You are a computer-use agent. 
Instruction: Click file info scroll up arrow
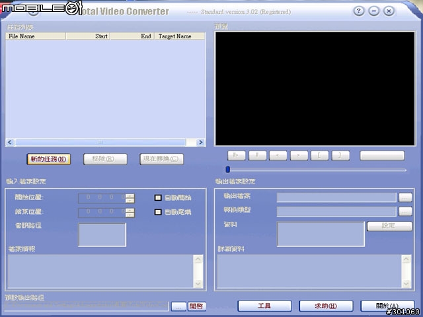point(198,259)
